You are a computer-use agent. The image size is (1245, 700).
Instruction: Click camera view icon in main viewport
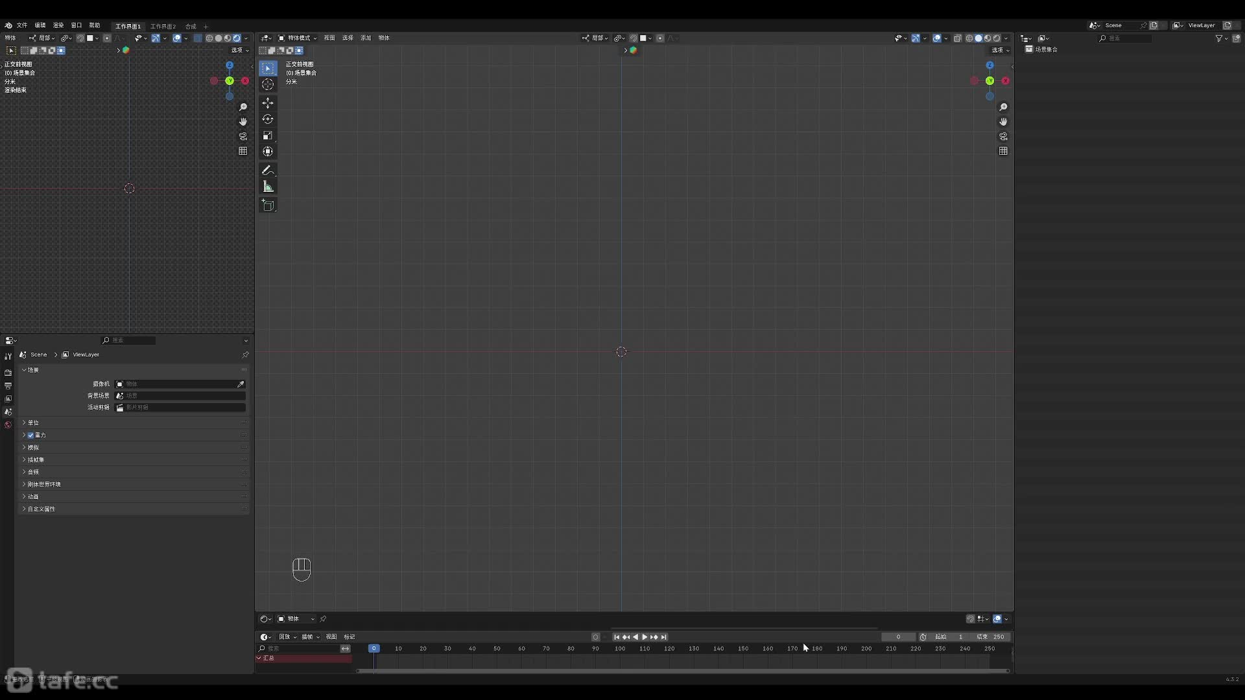(x=1003, y=136)
